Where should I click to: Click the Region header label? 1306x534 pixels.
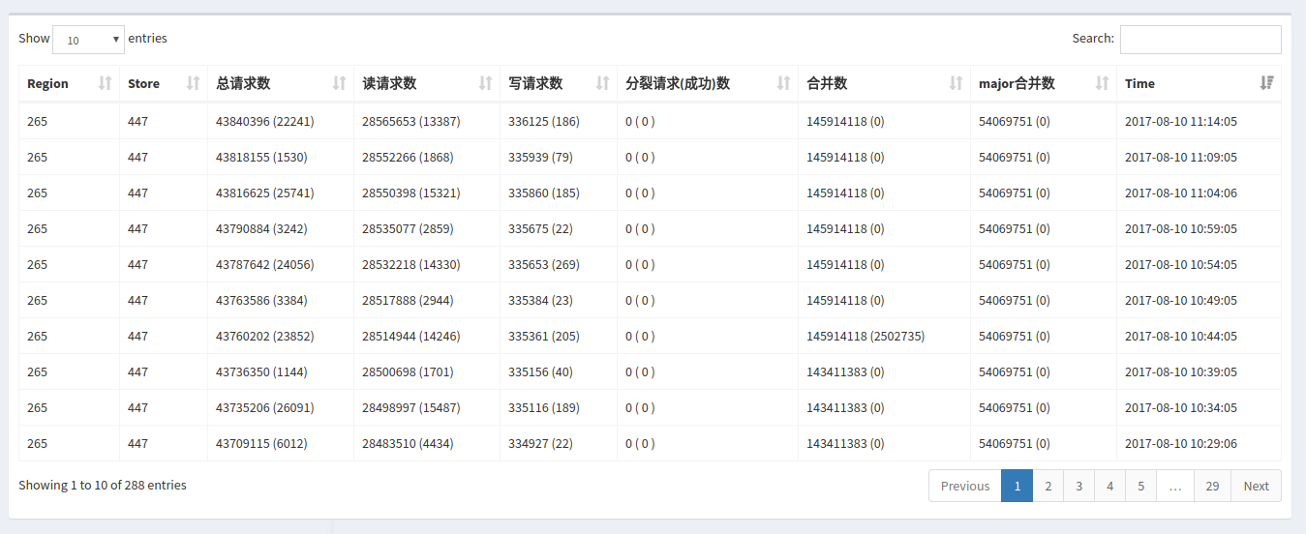point(47,83)
